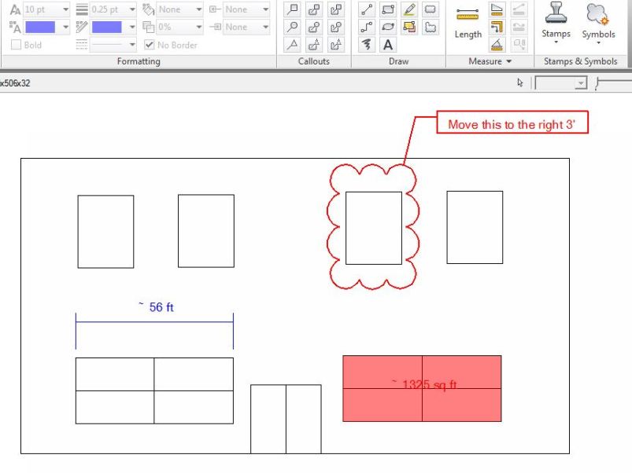This screenshot has width=632, height=473.
Task: Click the text color A icon
Action: pos(15,27)
